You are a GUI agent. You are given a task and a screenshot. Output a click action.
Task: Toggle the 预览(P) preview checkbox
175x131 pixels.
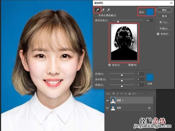click(158, 34)
